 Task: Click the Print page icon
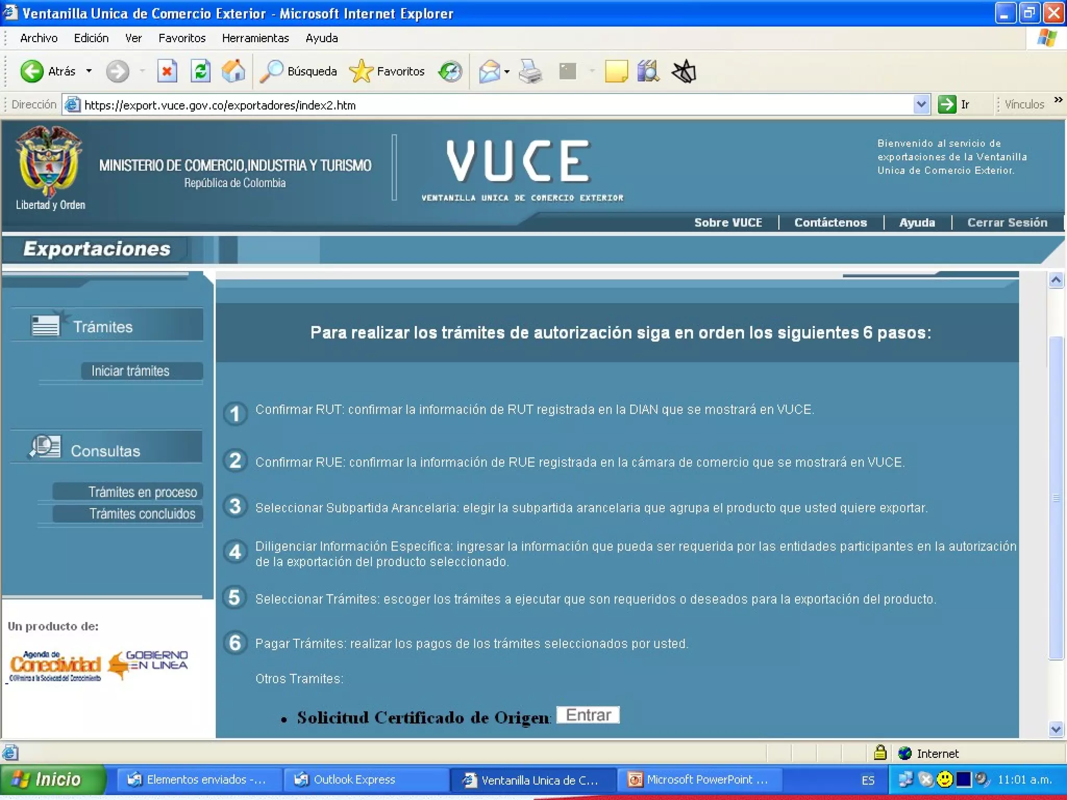[530, 71]
